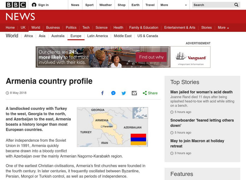Go to Home news section

pos(10,28)
